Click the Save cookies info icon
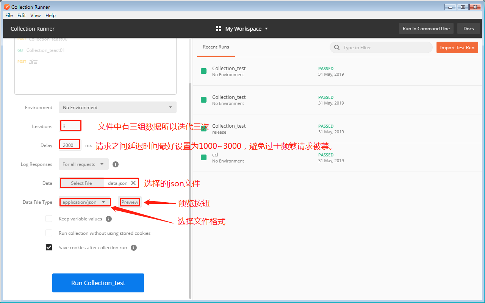The image size is (485, 303). coord(134,248)
